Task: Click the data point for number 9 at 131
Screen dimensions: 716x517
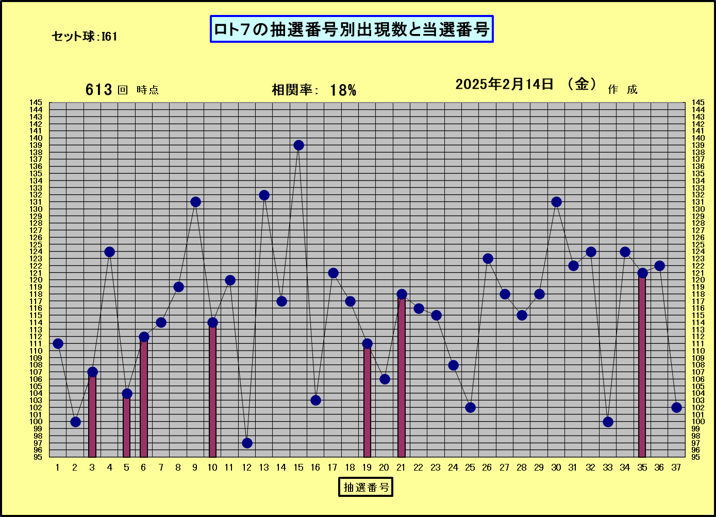Action: tap(195, 202)
